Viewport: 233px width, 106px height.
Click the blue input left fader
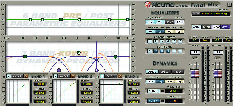click(193, 73)
